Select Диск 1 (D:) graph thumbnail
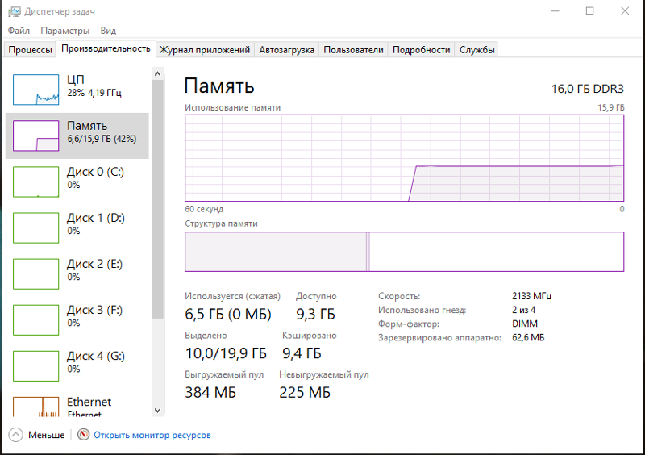Screen dimensions: 645x455 [x=35, y=228]
